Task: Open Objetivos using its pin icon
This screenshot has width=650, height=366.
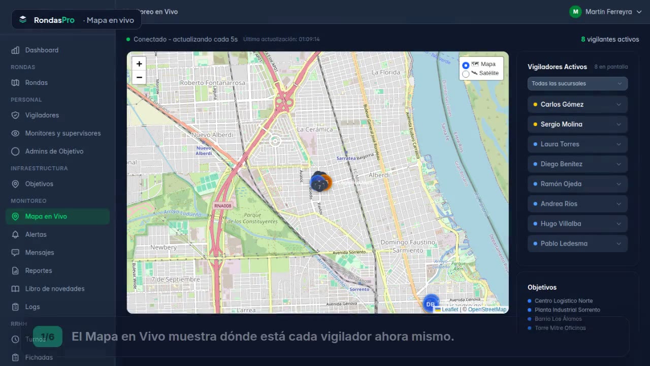Action: pos(15,184)
